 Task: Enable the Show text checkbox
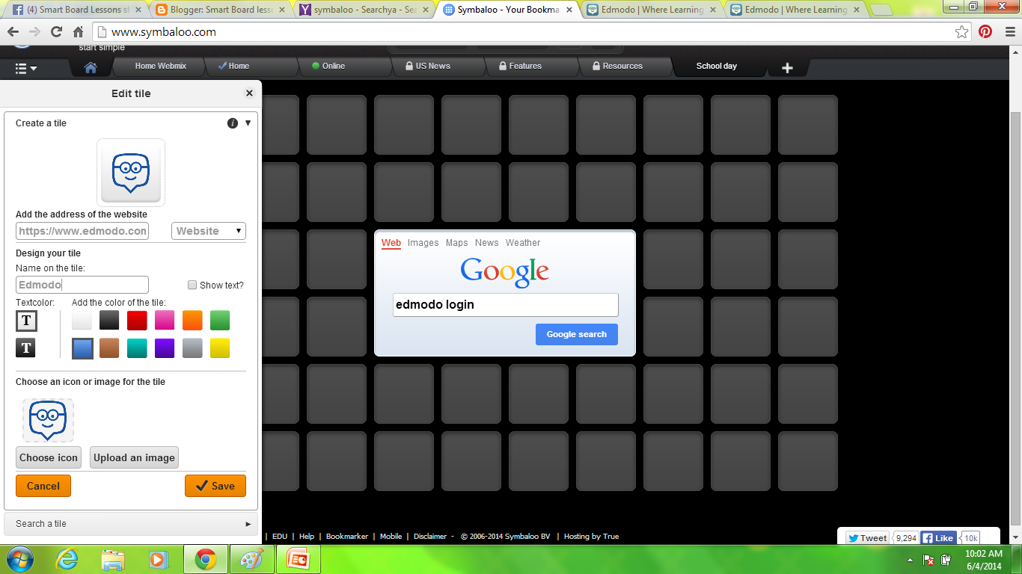pos(192,285)
